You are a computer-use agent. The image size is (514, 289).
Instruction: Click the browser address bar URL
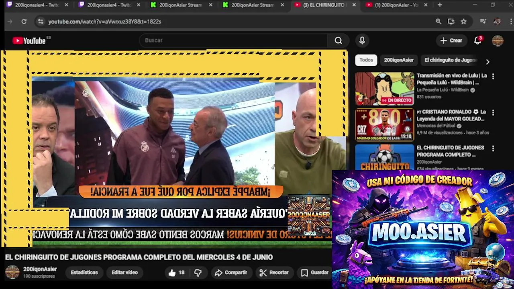click(105, 22)
